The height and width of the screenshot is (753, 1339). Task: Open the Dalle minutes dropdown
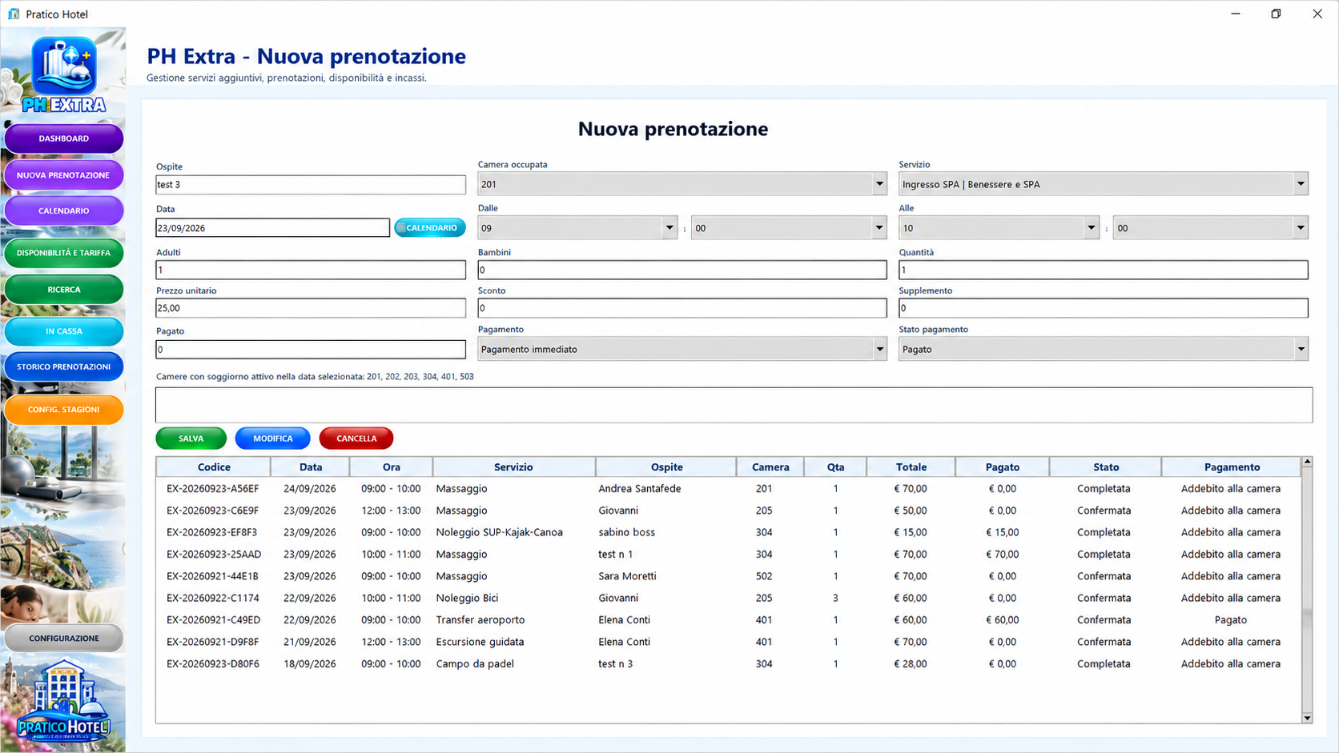(879, 228)
